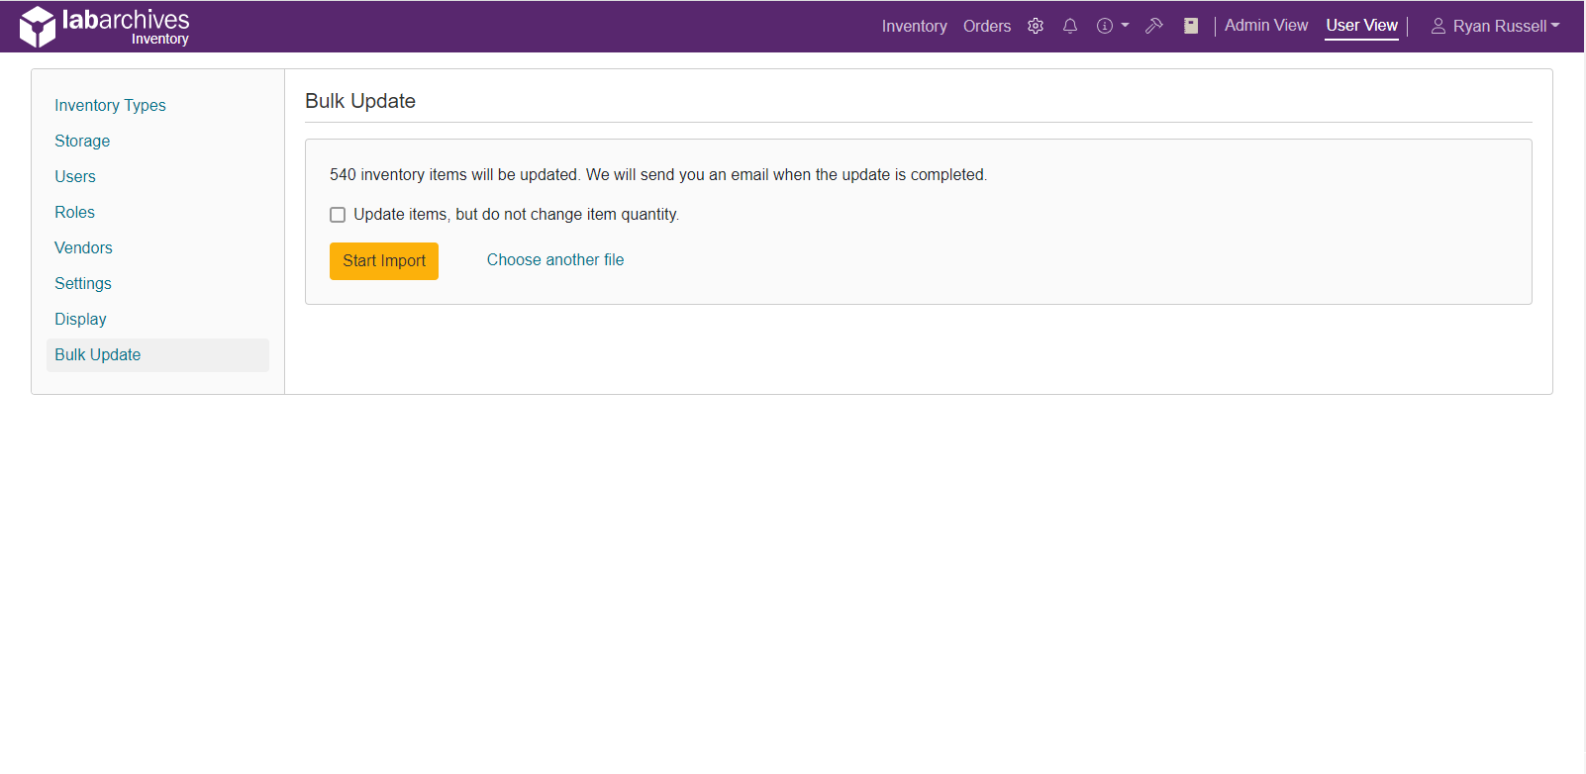Screen dimensions: 1586x774
Task: Click the LabArchives cube logo
Action: [38, 27]
